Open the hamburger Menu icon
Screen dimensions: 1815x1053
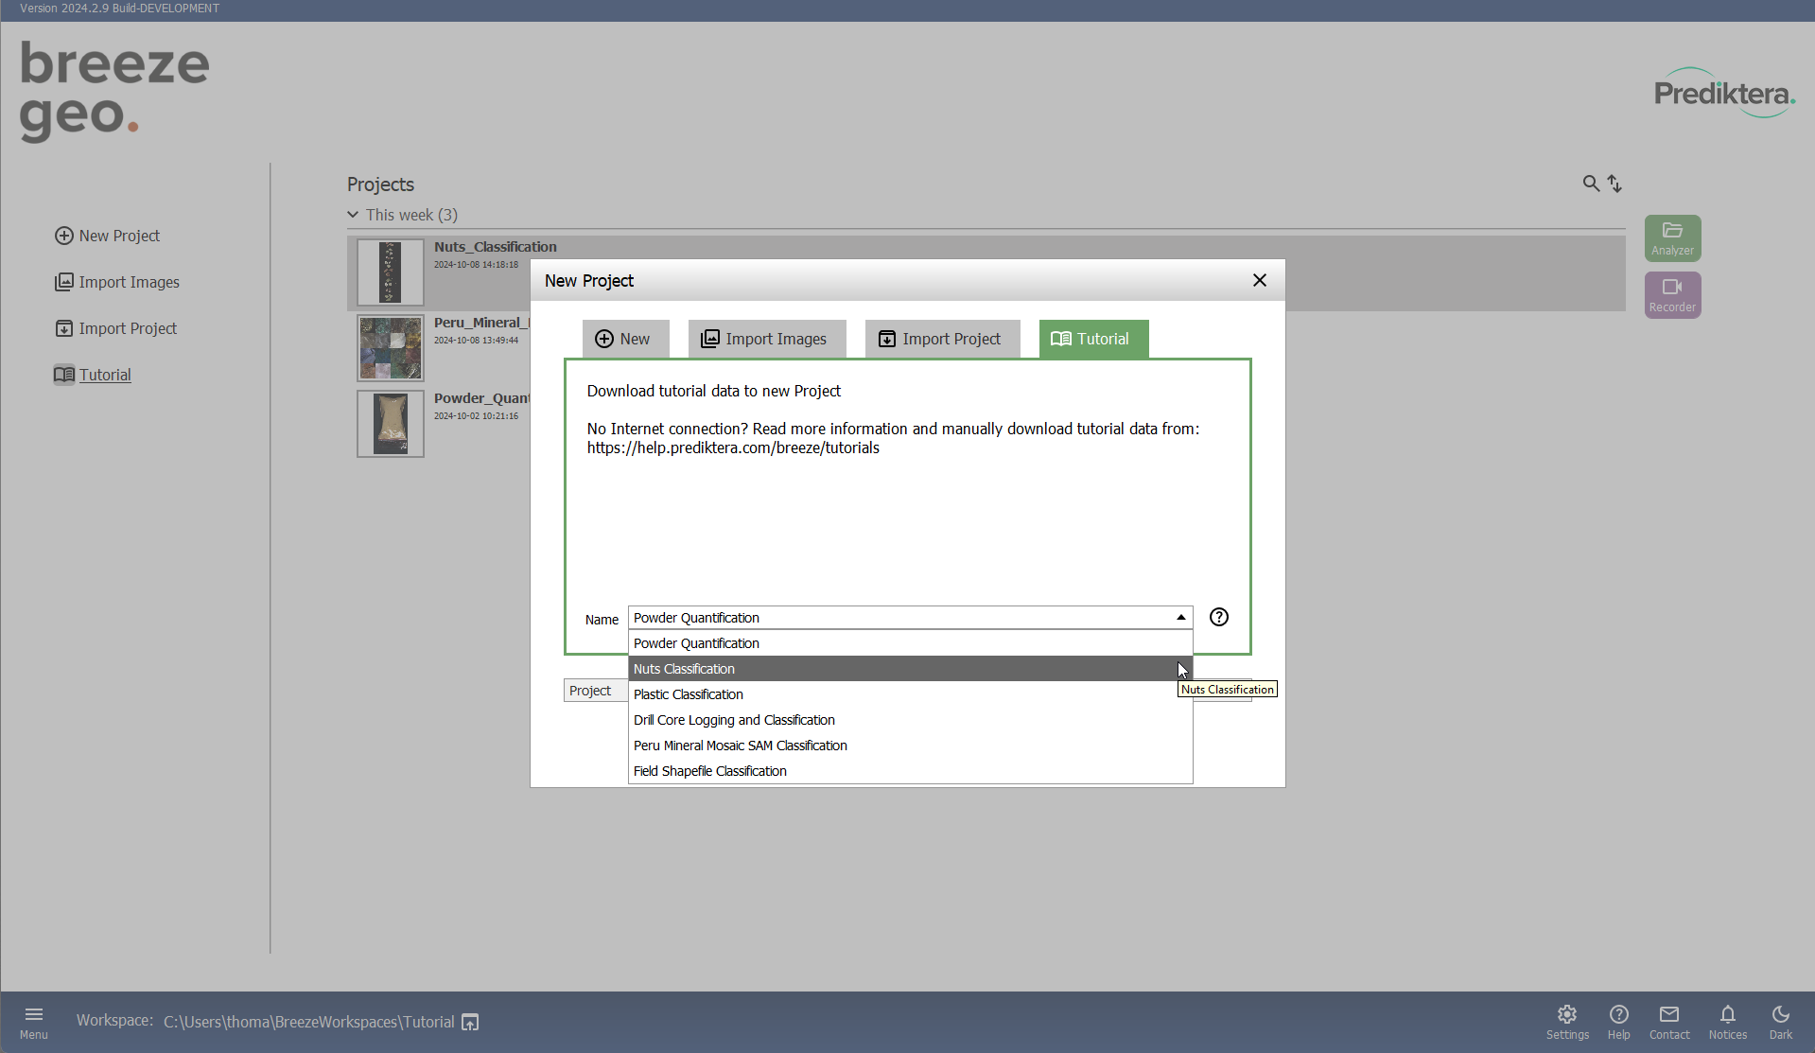(33, 1021)
